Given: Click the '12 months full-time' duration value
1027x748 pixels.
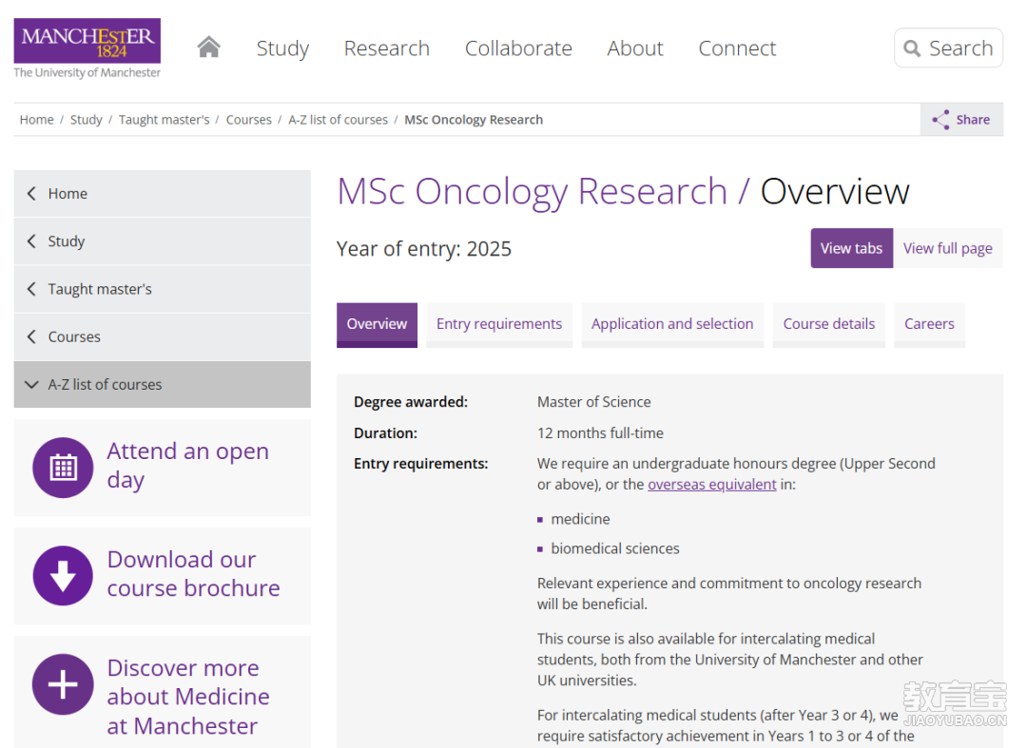Looking at the screenshot, I should [x=600, y=433].
